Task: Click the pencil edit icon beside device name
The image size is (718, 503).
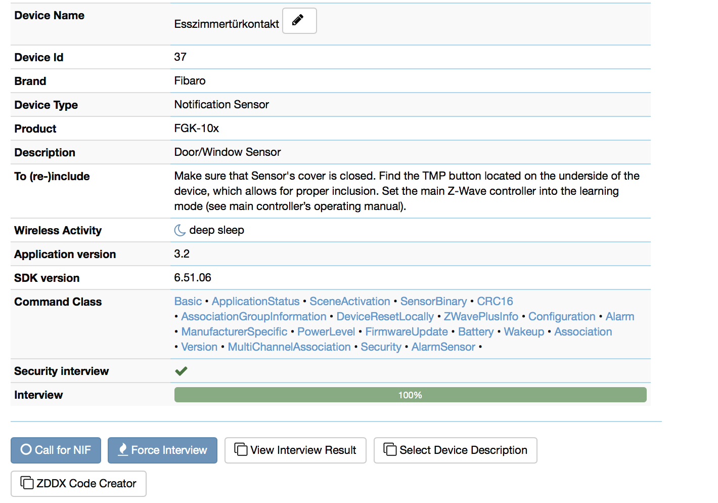Action: (x=299, y=21)
